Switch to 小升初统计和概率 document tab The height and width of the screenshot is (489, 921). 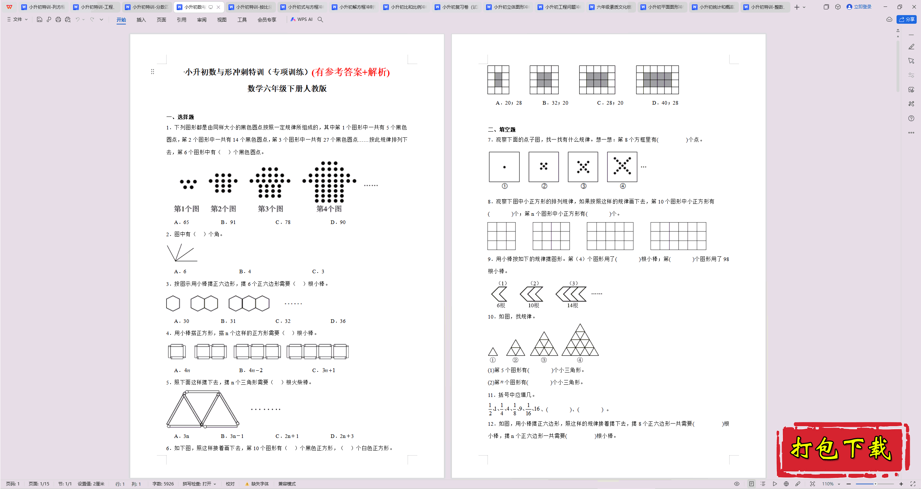[x=714, y=7]
